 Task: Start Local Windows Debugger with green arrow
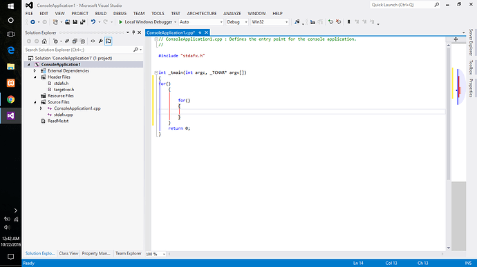click(x=121, y=22)
